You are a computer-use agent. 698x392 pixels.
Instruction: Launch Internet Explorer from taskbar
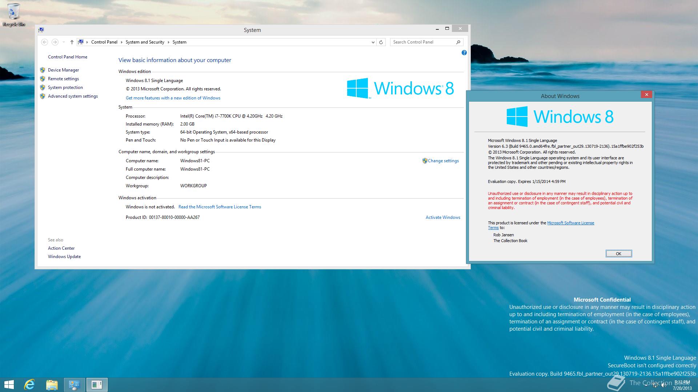[x=29, y=385]
